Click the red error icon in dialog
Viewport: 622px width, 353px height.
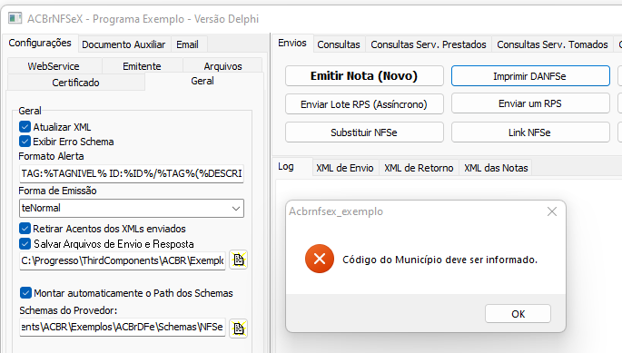click(x=320, y=259)
